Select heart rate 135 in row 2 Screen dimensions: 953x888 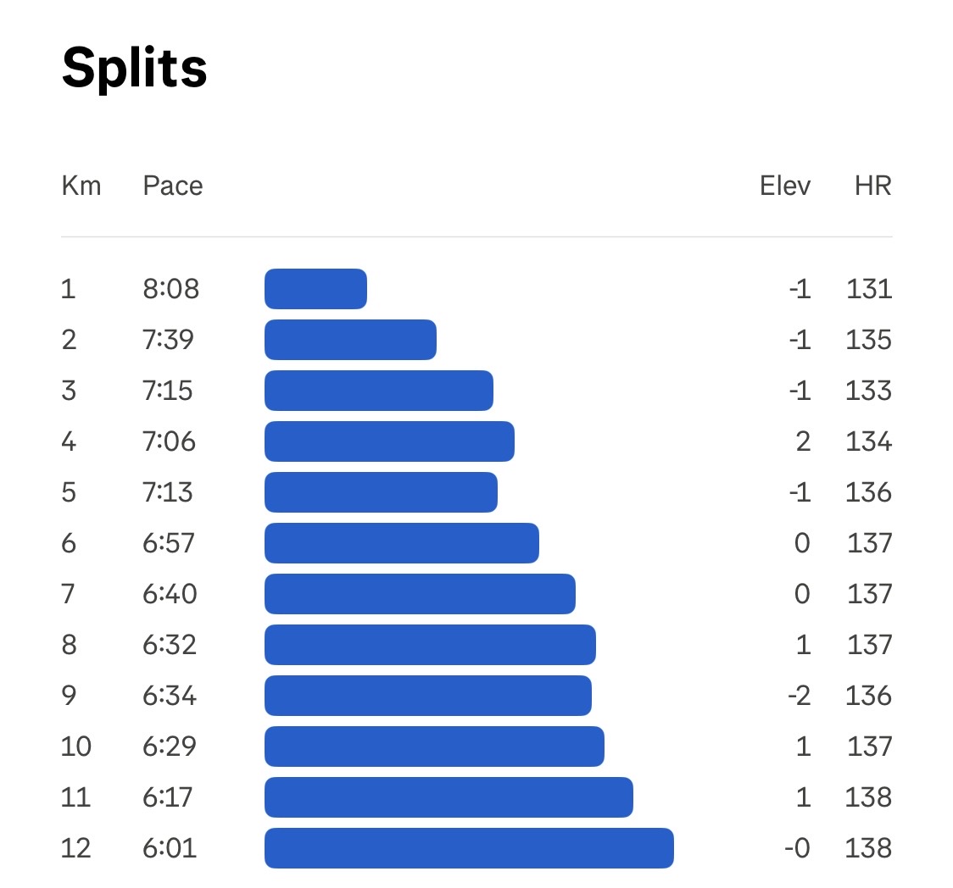pos(869,340)
